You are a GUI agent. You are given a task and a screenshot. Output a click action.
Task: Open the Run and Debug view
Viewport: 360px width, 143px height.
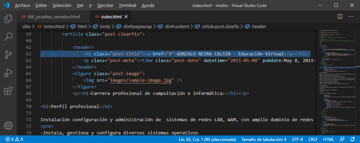click(x=8, y=73)
